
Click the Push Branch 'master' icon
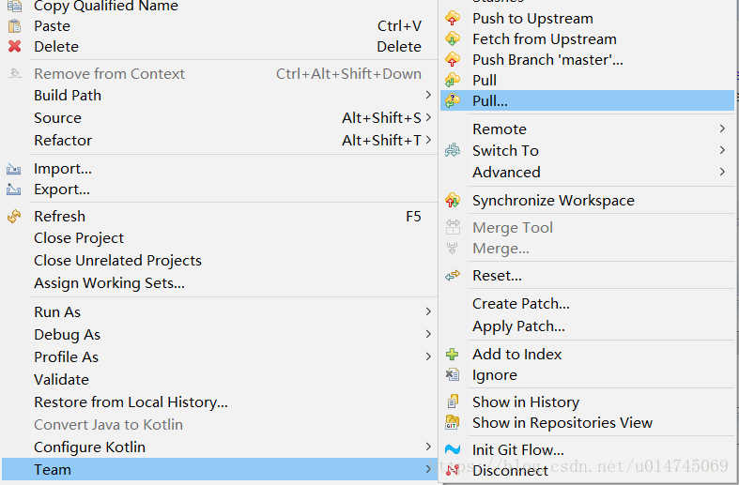pyautogui.click(x=453, y=60)
